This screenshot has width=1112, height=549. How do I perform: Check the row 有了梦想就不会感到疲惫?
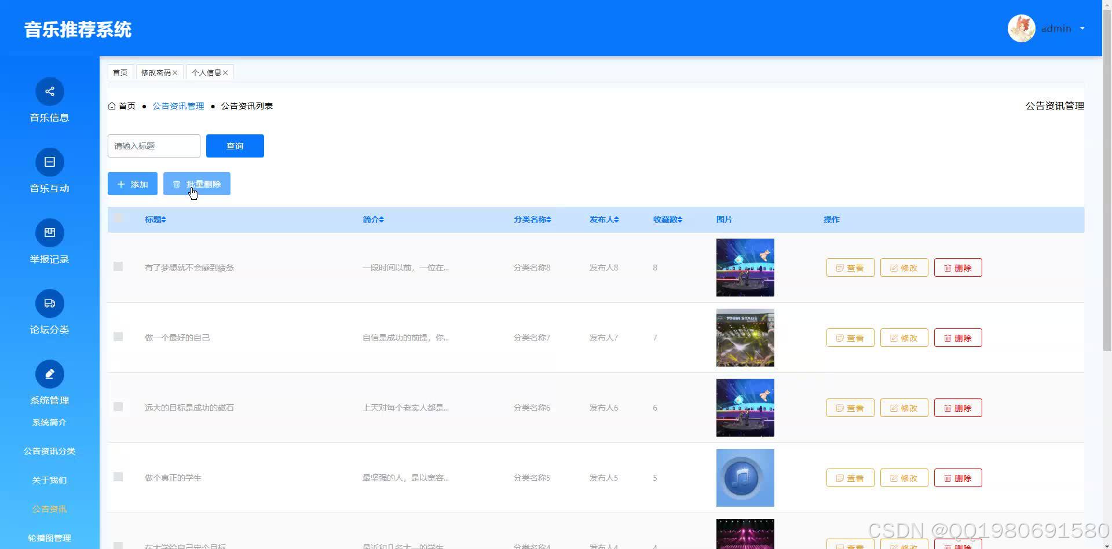pyautogui.click(x=118, y=266)
